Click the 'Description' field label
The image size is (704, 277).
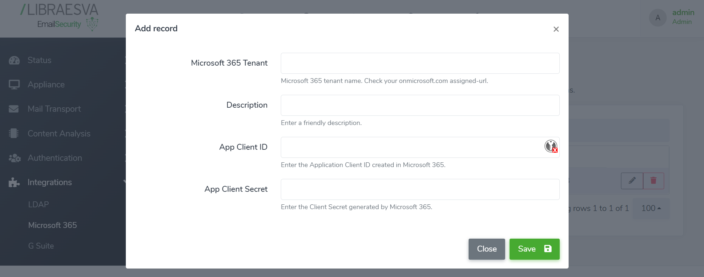pyautogui.click(x=247, y=105)
